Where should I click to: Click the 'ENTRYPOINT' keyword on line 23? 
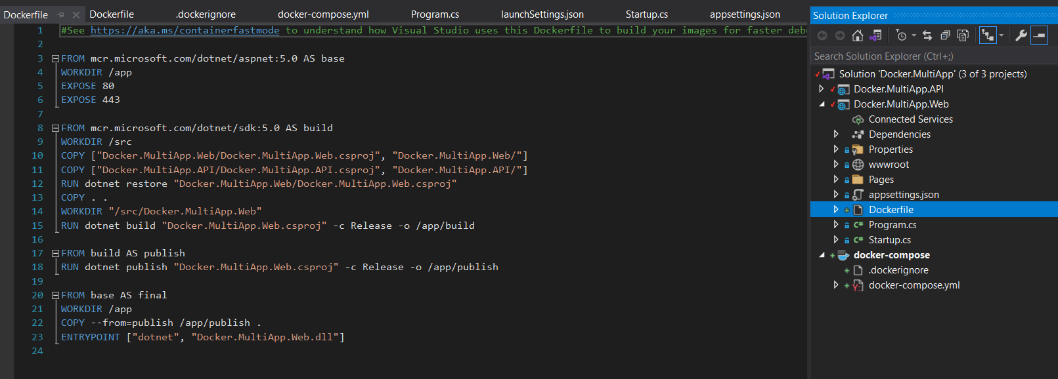click(91, 337)
